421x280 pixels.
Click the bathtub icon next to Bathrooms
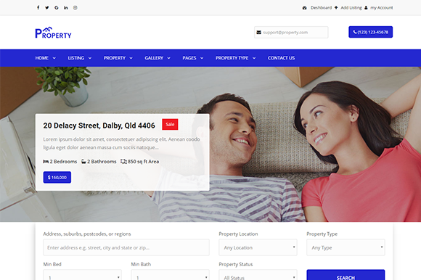click(83, 162)
